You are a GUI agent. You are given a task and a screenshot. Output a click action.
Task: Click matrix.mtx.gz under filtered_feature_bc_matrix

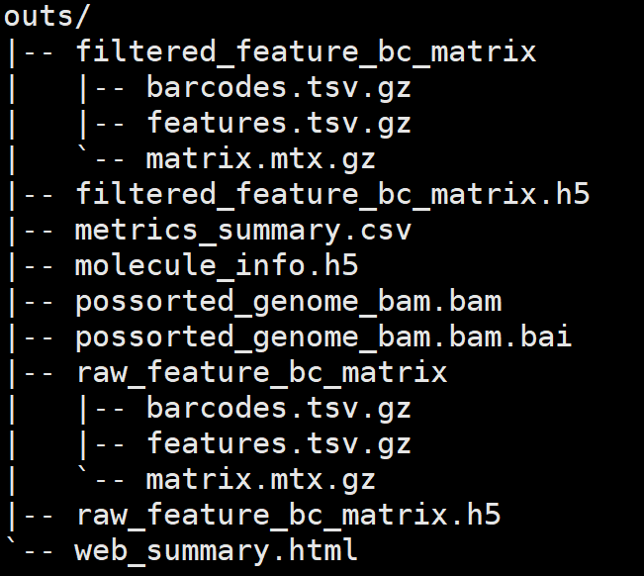click(x=260, y=158)
